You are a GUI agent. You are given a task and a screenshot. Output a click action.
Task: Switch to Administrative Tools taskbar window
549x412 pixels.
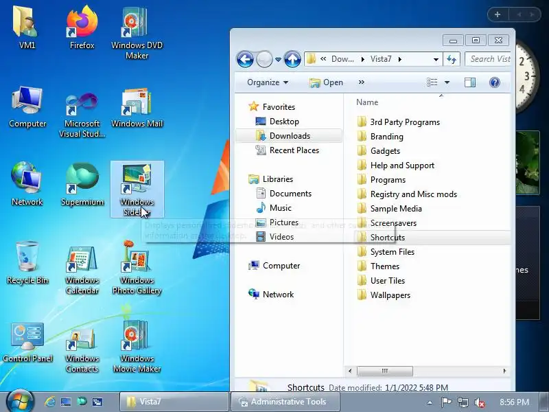(285, 402)
